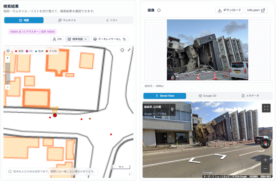Toggle the VR legend filter
The width and height of the screenshot is (276, 181).
(x=29, y=51)
